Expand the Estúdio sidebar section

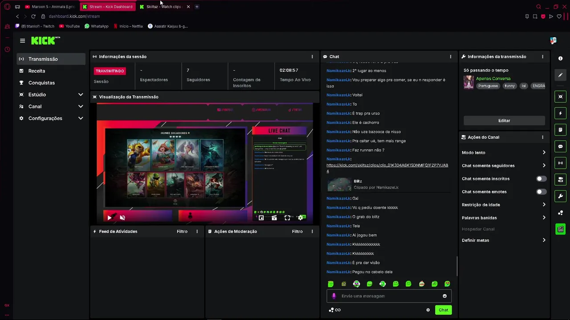[52, 95]
